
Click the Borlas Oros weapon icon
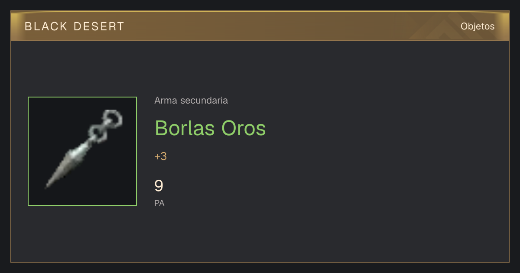(x=82, y=151)
